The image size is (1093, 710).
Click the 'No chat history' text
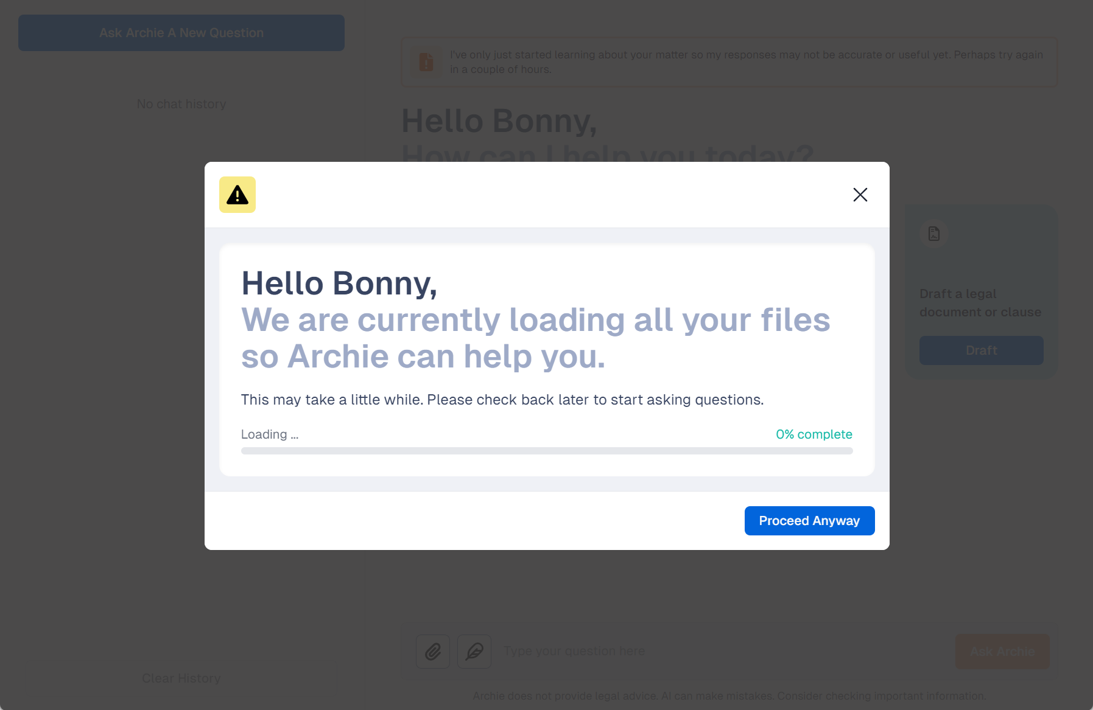click(181, 104)
